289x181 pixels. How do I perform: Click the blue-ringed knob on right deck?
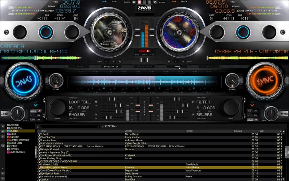tap(243, 32)
